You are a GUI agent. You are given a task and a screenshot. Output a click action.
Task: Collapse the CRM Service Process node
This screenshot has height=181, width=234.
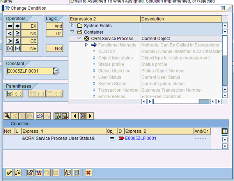(80, 38)
